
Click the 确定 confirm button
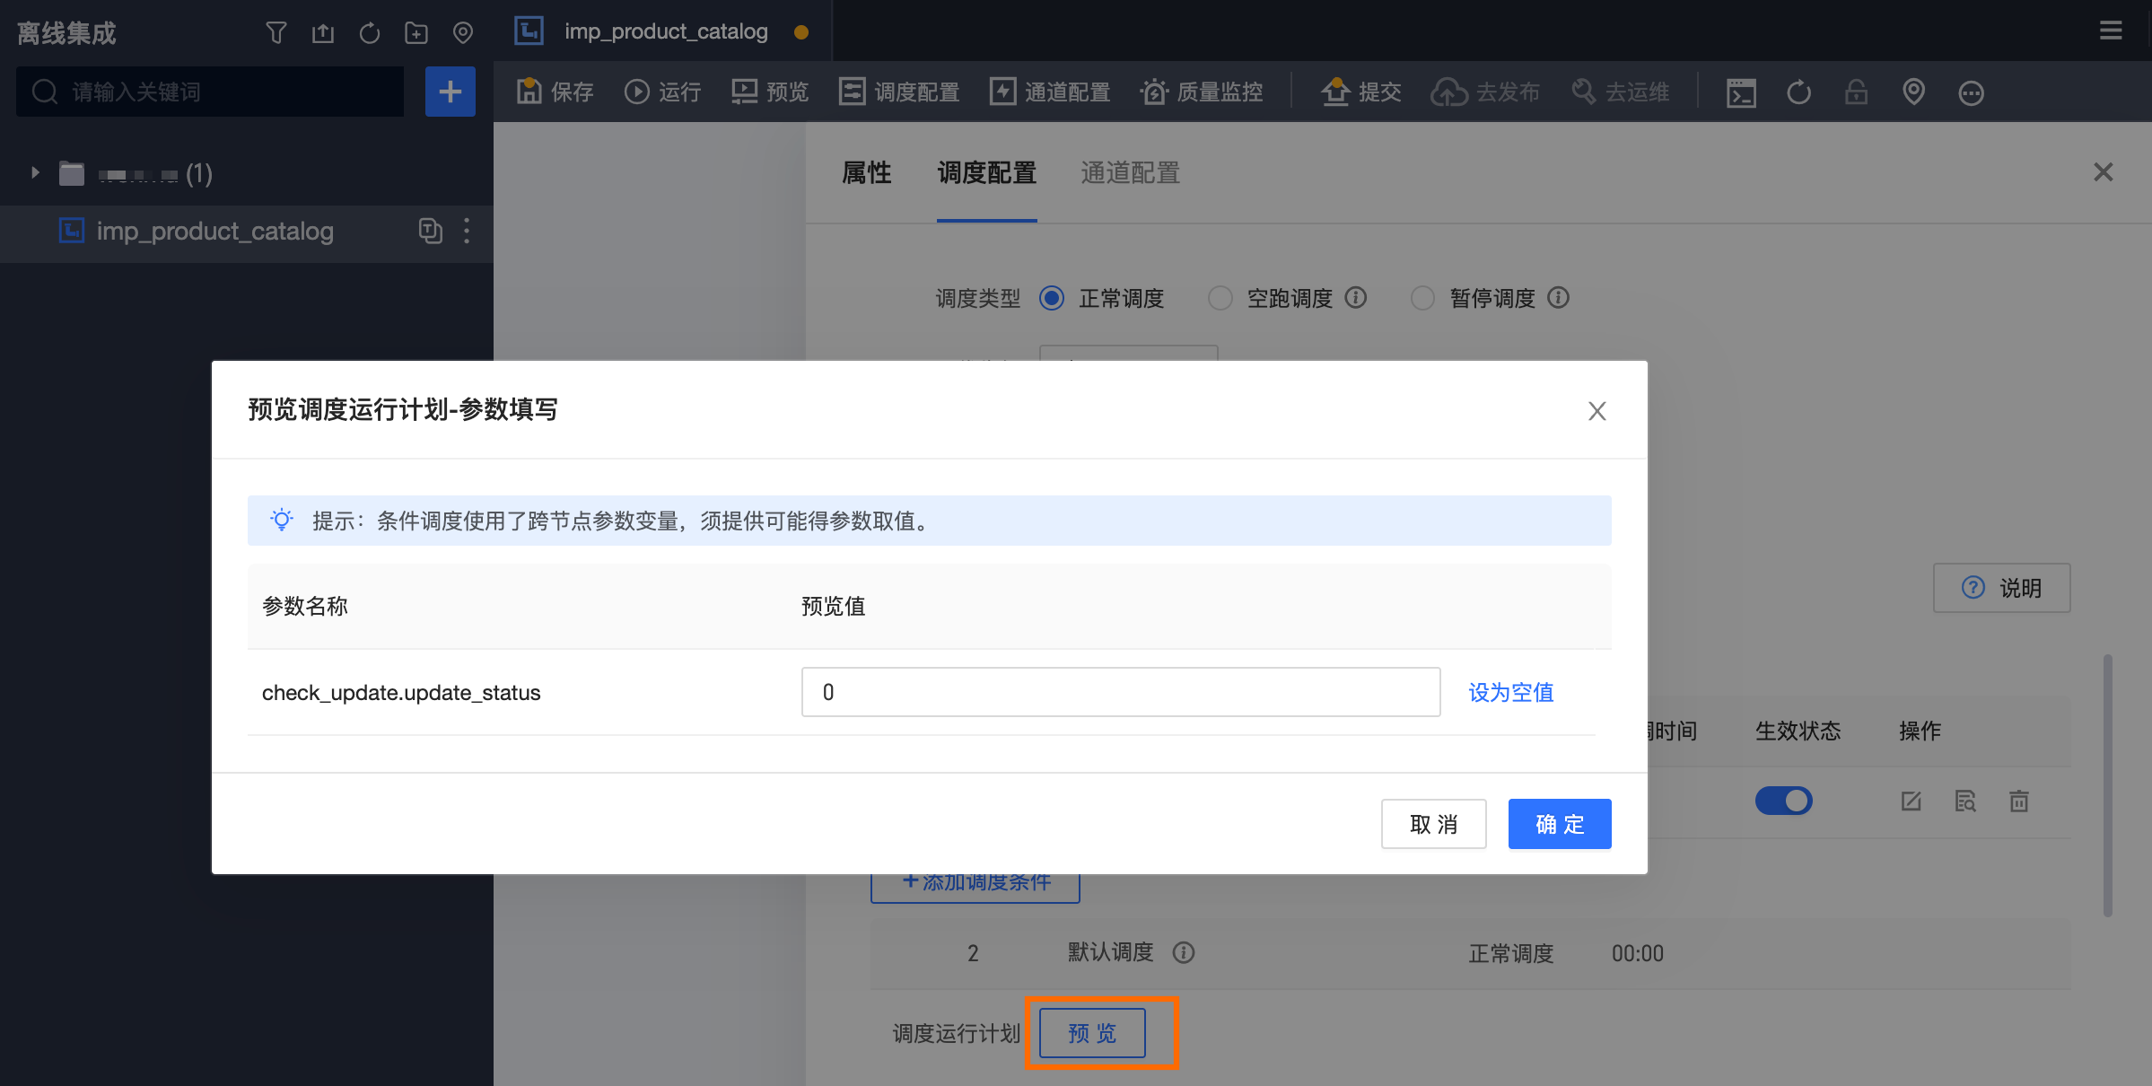point(1559,824)
